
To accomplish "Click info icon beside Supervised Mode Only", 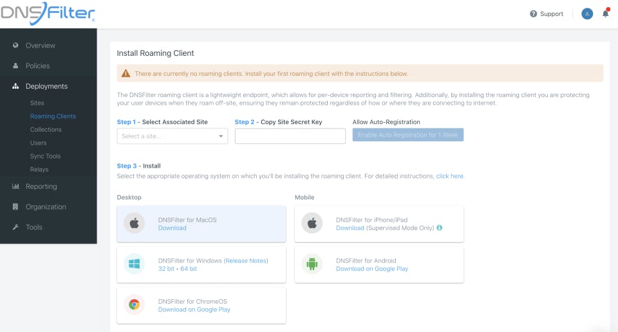I will pos(440,228).
